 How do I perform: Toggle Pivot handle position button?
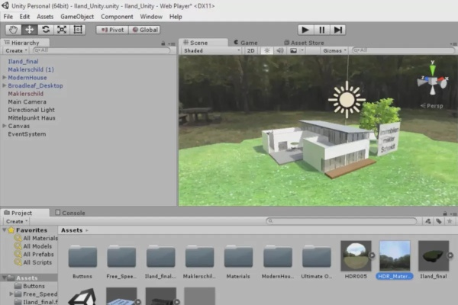coord(111,30)
